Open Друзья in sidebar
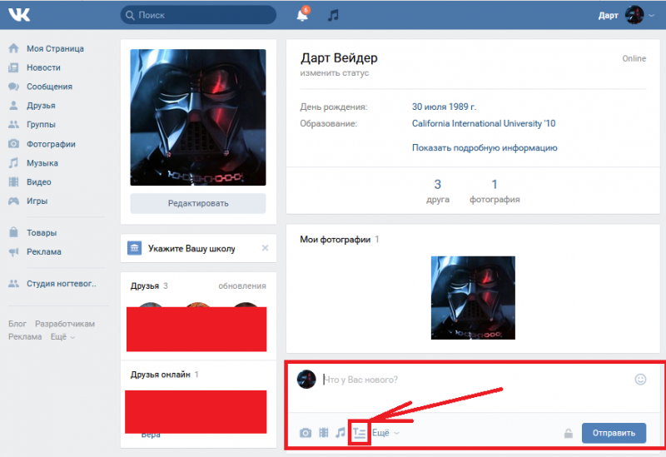This screenshot has height=457, width=666. (x=41, y=106)
